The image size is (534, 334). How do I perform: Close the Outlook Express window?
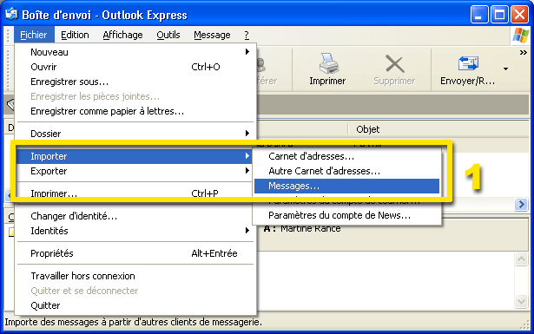(520, 15)
